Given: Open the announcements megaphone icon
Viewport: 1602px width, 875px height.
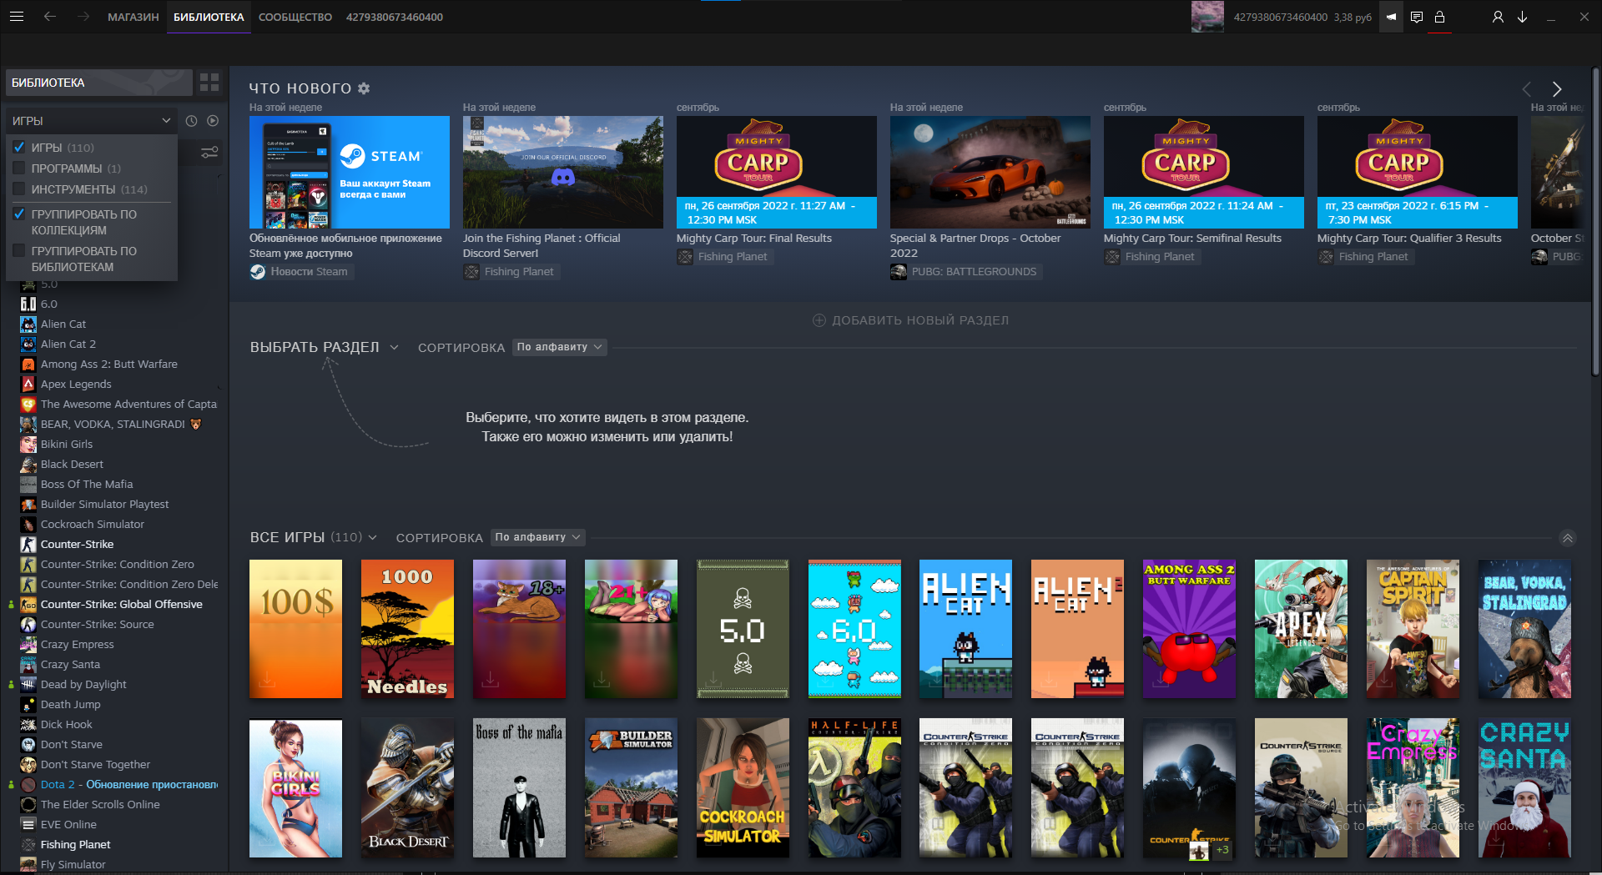Looking at the screenshot, I should click(x=1391, y=17).
